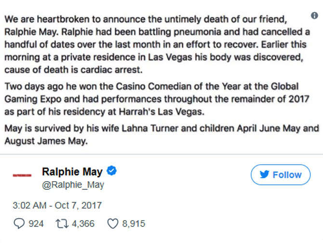
Task: Click the cardiac arrest sentence
Action: point(74,70)
